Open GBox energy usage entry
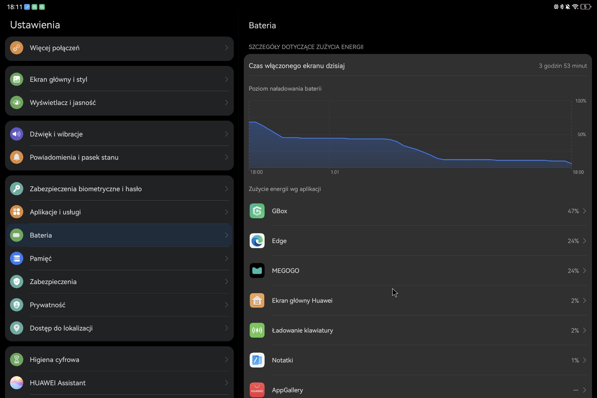This screenshot has height=398, width=597. click(418, 211)
